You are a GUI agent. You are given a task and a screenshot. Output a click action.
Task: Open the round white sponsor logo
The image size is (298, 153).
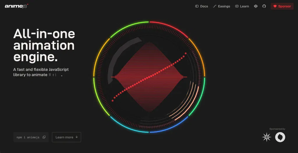[x=280, y=137]
